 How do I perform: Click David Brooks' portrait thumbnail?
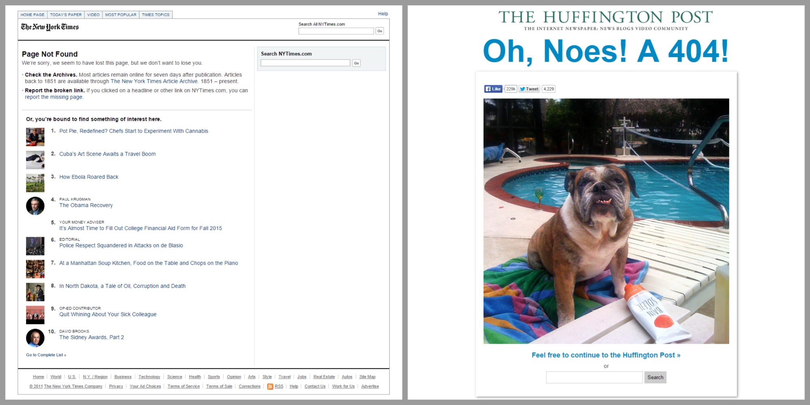click(35, 338)
